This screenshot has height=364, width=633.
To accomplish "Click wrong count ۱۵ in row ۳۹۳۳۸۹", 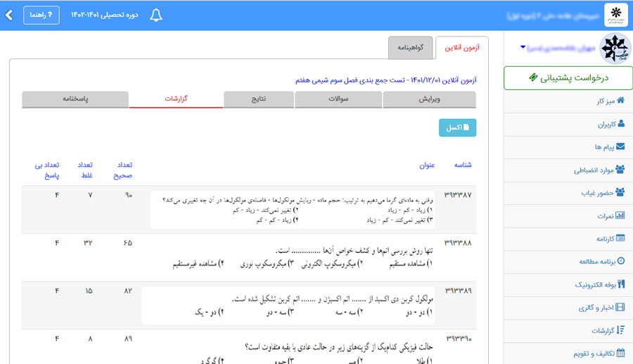I will [x=89, y=291].
